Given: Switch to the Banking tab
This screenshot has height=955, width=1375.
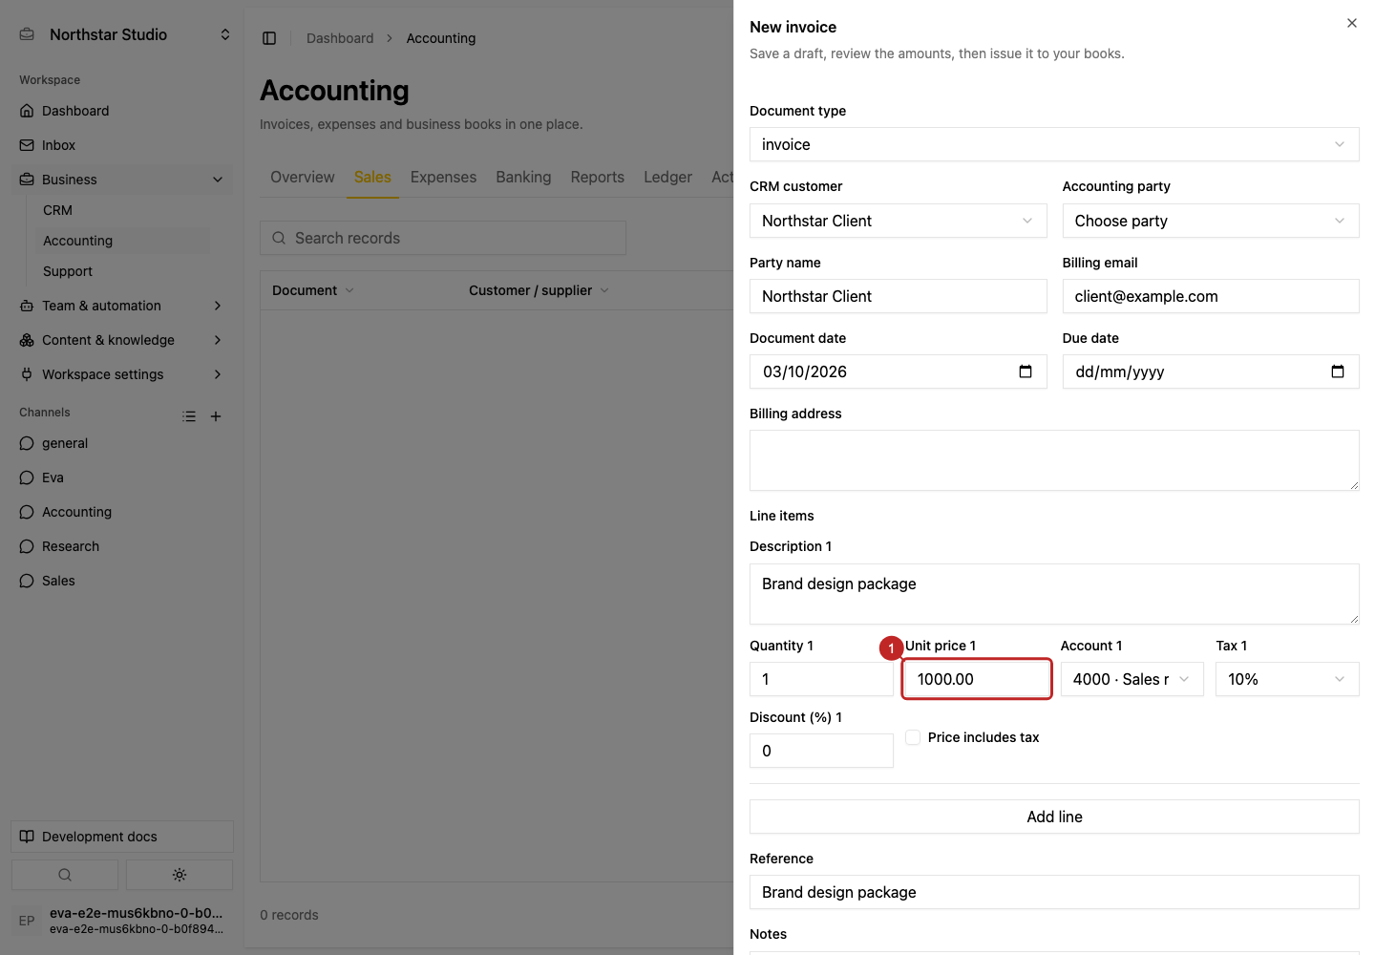Looking at the screenshot, I should (x=523, y=177).
